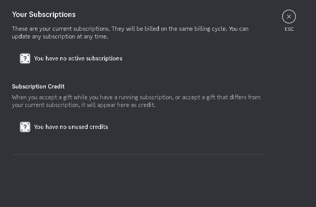The image size is (316, 207).
Task: Click 'it will appear here as credit' text
Action: coord(118,105)
